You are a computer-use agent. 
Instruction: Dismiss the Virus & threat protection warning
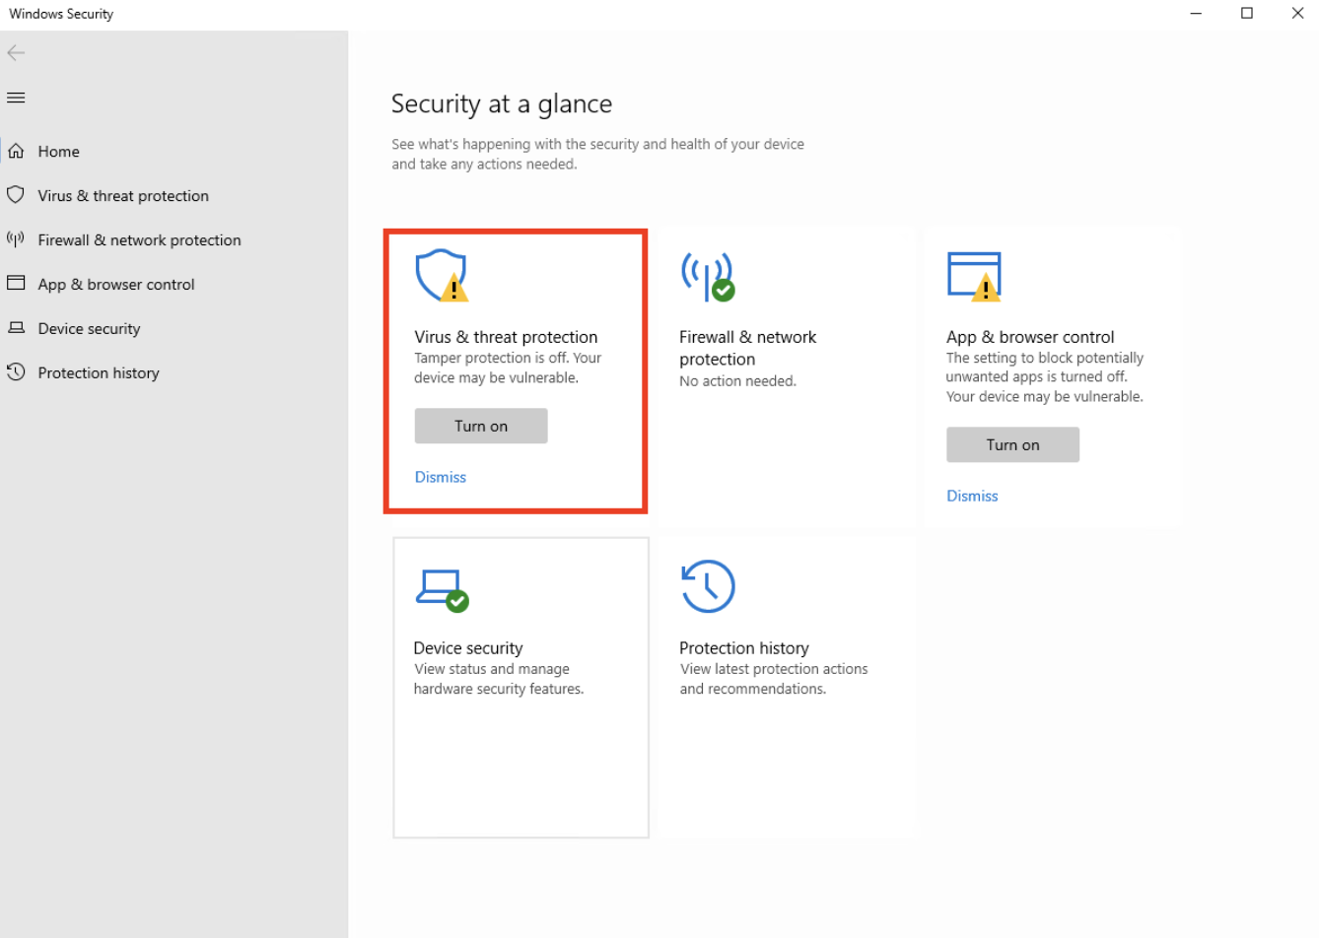click(x=441, y=477)
